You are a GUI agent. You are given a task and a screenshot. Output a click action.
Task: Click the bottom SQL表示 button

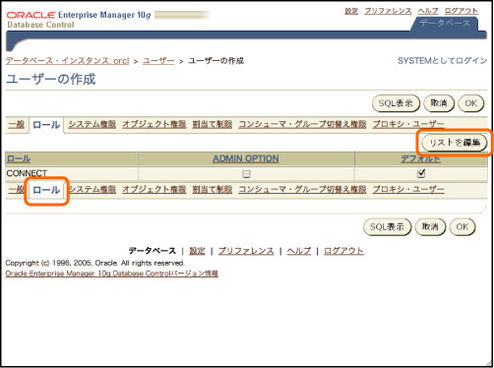[387, 226]
